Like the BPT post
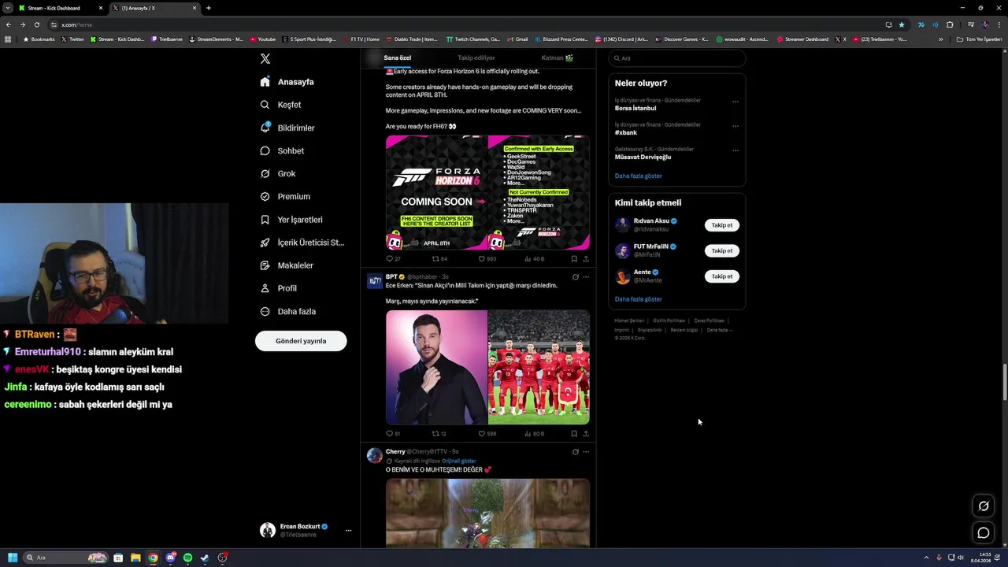 (x=487, y=433)
